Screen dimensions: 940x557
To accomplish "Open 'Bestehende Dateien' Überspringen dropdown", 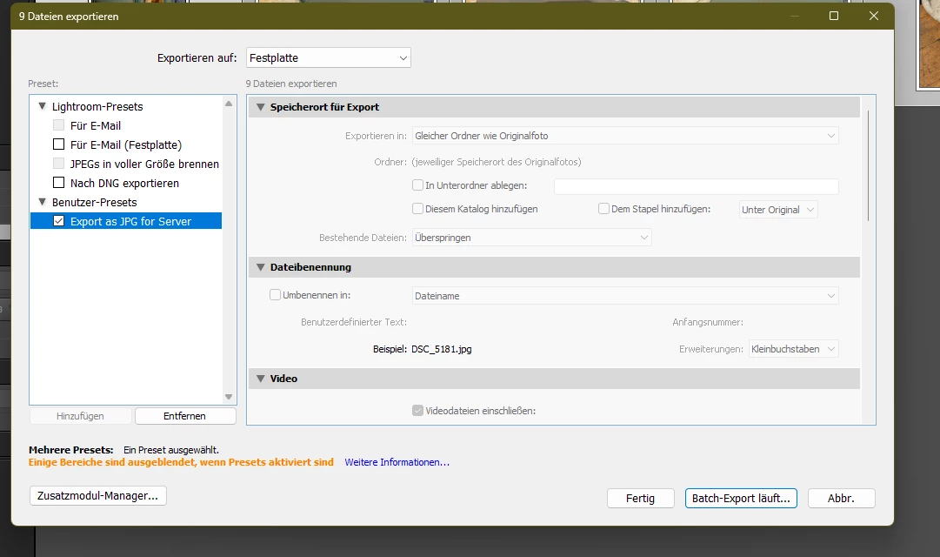I will [x=532, y=238].
